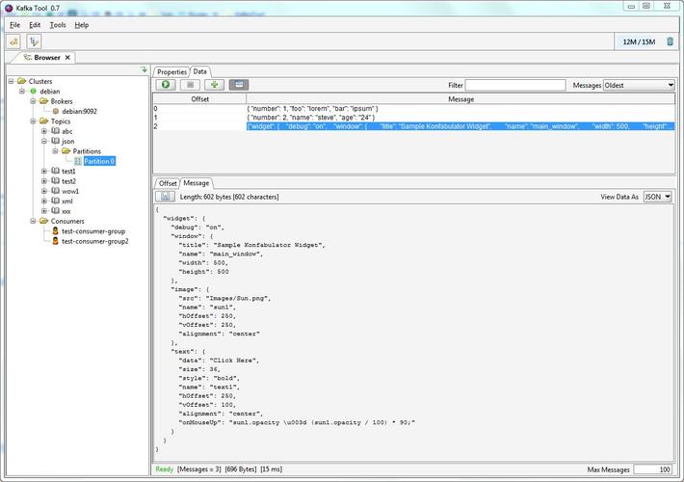This screenshot has height=482, width=684.
Task: Click the green play button to retrieve messages
Action: click(x=166, y=85)
